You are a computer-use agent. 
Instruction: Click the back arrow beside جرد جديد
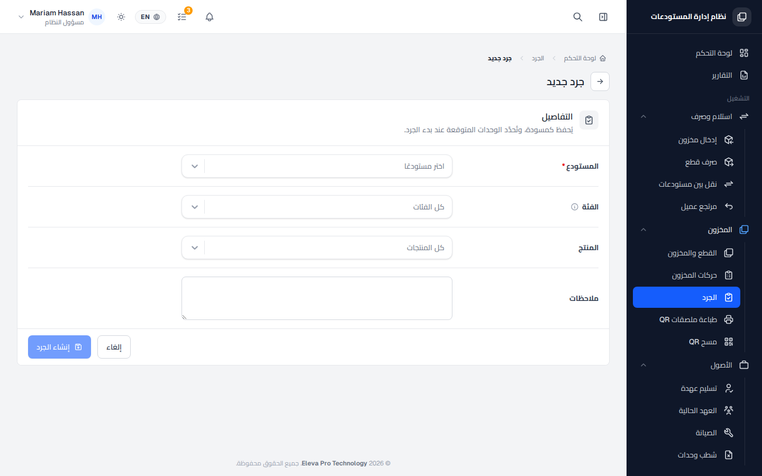click(600, 81)
